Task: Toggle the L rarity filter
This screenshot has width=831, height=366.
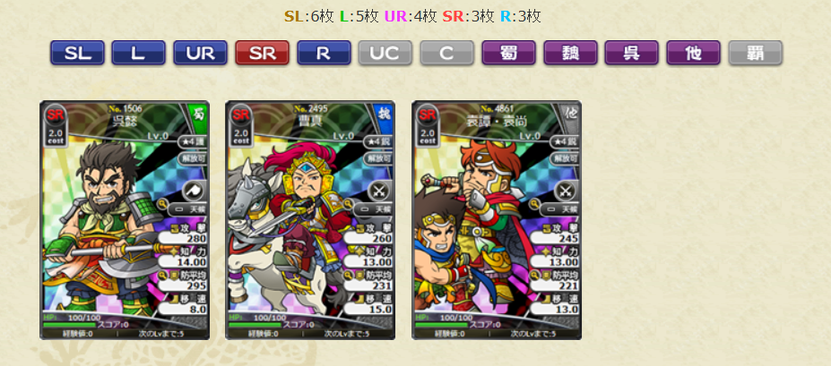Action: coord(138,53)
